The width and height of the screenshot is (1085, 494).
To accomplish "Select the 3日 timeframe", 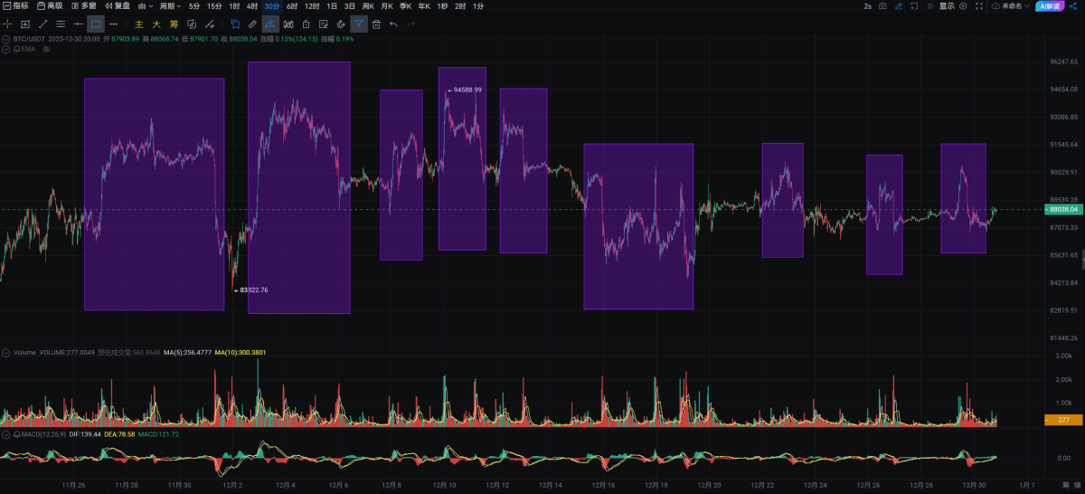I will (350, 6).
